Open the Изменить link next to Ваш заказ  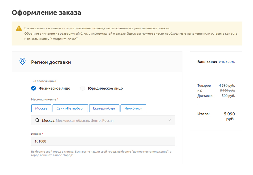[x=227, y=62]
